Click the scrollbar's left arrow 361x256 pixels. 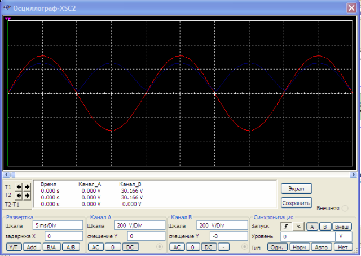(x=6, y=175)
